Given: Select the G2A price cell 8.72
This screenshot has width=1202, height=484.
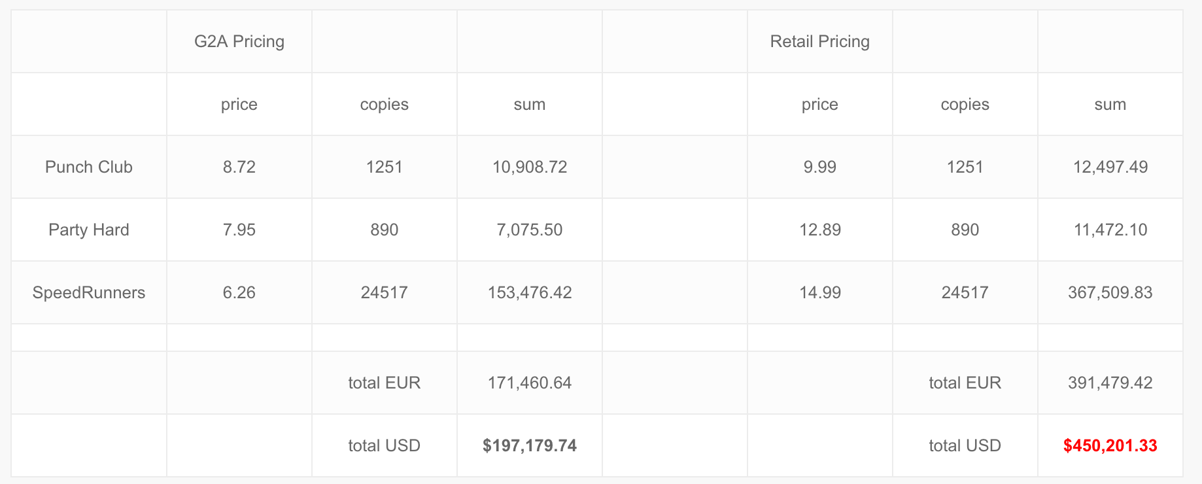Looking at the screenshot, I should click(x=239, y=167).
